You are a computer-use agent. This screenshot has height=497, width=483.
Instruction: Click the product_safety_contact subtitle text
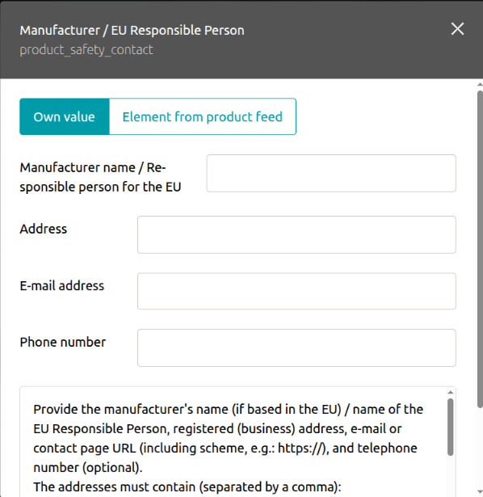pyautogui.click(x=86, y=50)
